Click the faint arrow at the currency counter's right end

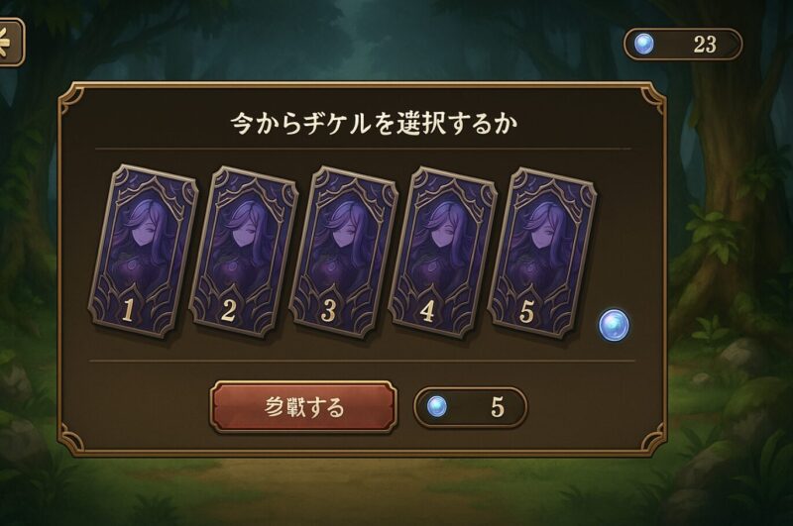733,45
